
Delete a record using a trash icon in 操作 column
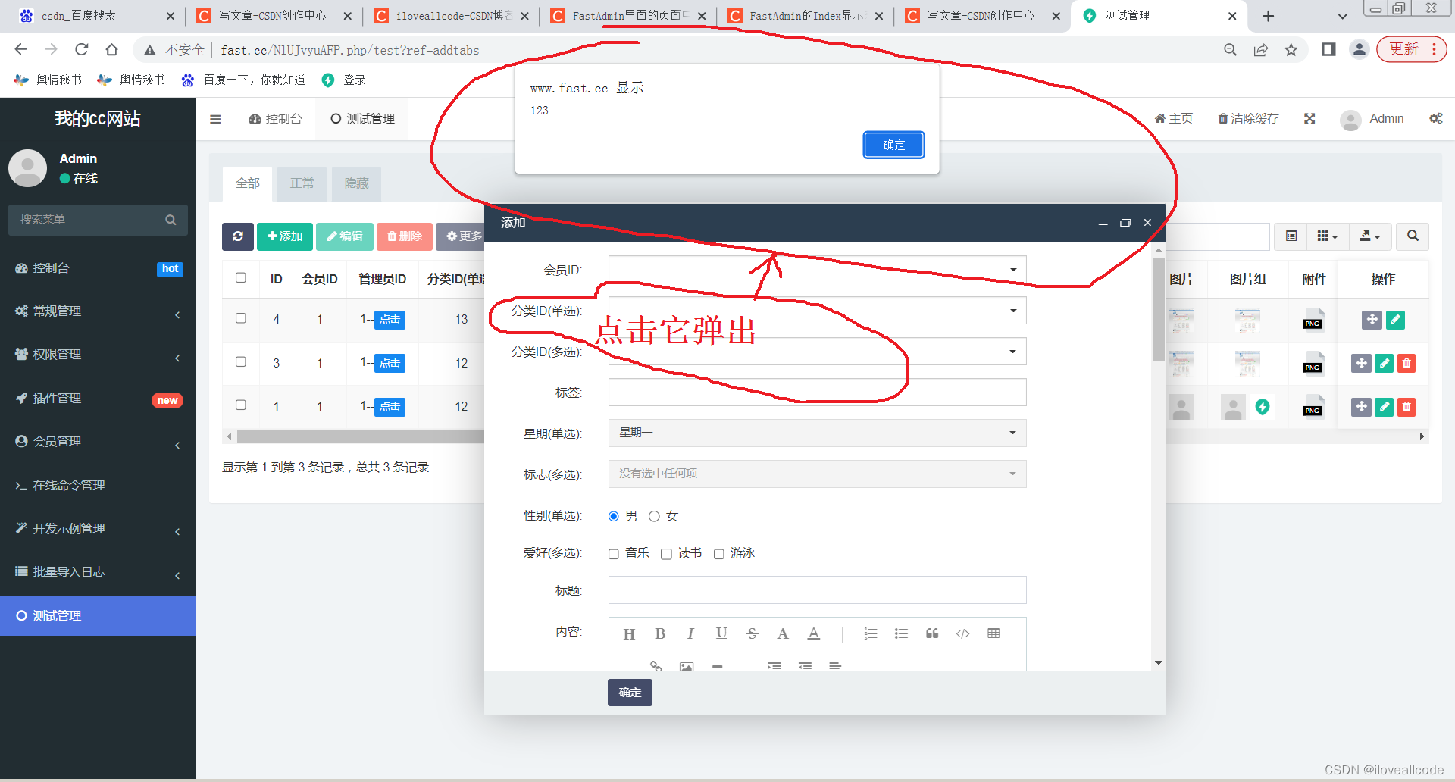click(x=1406, y=363)
